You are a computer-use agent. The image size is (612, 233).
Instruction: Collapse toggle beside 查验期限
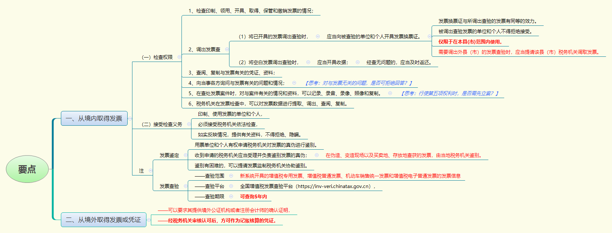pos(231,197)
